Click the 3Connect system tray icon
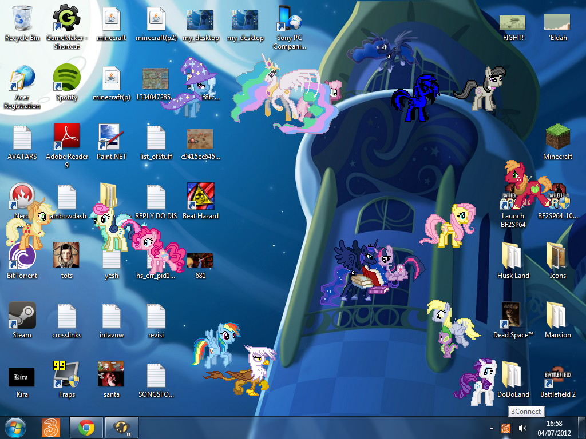This screenshot has width=586, height=439. (x=506, y=428)
